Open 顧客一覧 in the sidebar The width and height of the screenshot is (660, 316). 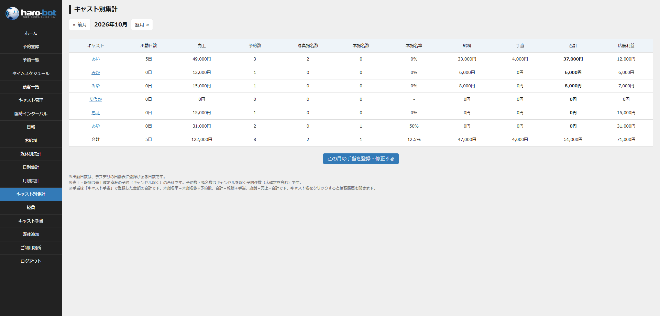click(x=31, y=87)
